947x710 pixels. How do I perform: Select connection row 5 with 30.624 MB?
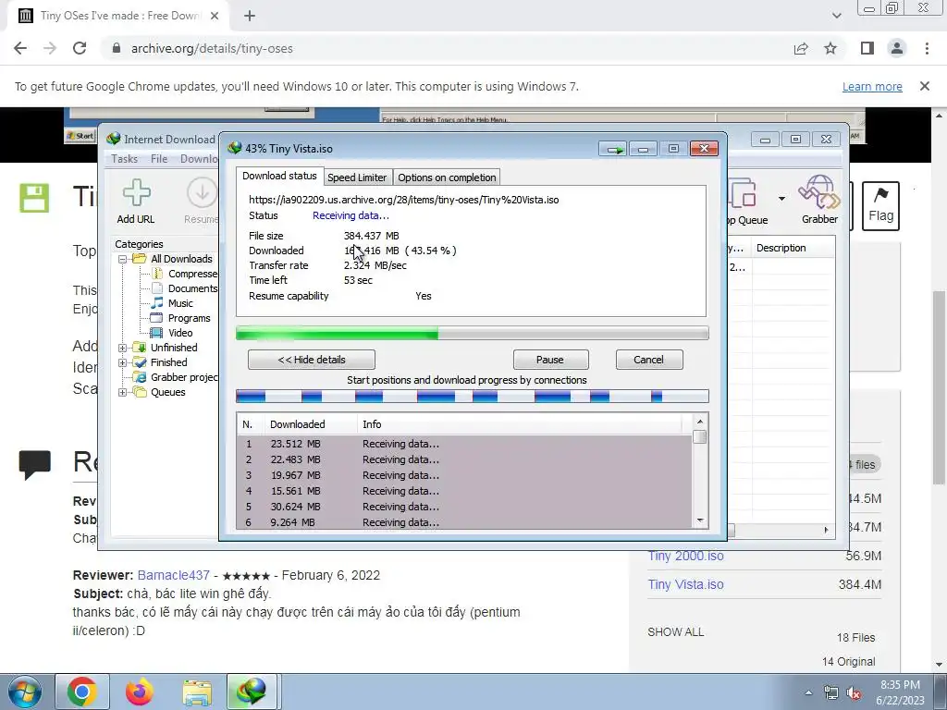(464, 507)
